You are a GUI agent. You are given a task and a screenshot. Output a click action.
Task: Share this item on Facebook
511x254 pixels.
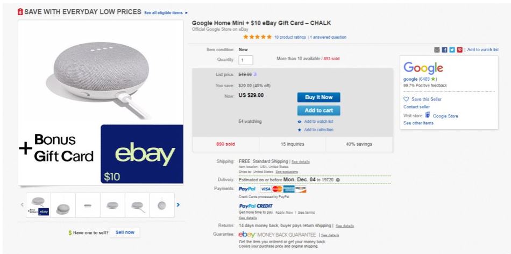444,50
